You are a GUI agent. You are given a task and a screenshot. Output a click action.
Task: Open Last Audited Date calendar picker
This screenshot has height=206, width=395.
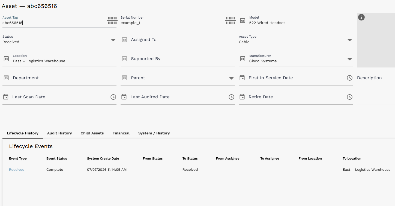[x=124, y=97]
